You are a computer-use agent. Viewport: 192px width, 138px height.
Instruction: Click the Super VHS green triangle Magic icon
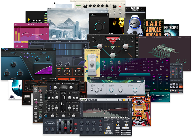(x=112, y=48)
